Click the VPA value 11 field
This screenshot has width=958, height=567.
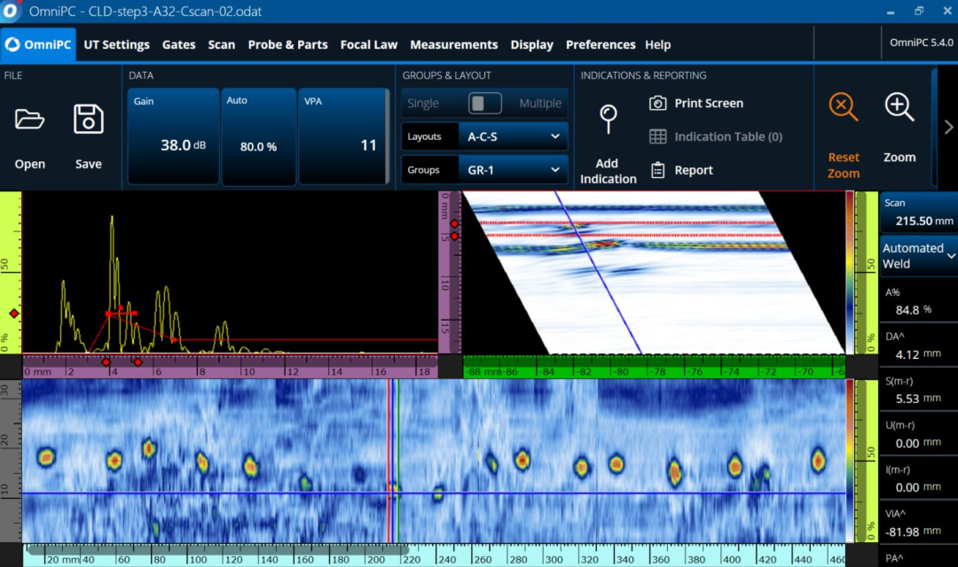(x=343, y=136)
